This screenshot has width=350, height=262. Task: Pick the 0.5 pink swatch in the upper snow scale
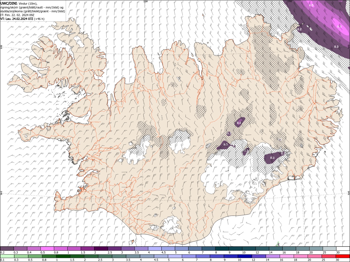47,249
